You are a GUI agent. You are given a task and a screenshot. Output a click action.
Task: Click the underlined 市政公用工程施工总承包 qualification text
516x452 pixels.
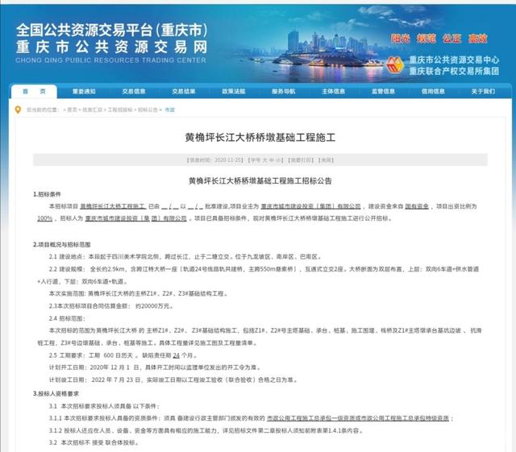click(x=358, y=418)
